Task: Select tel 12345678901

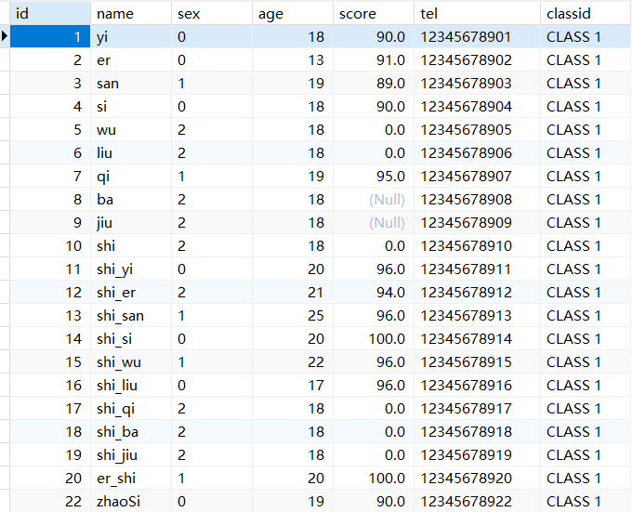Action: click(477, 36)
